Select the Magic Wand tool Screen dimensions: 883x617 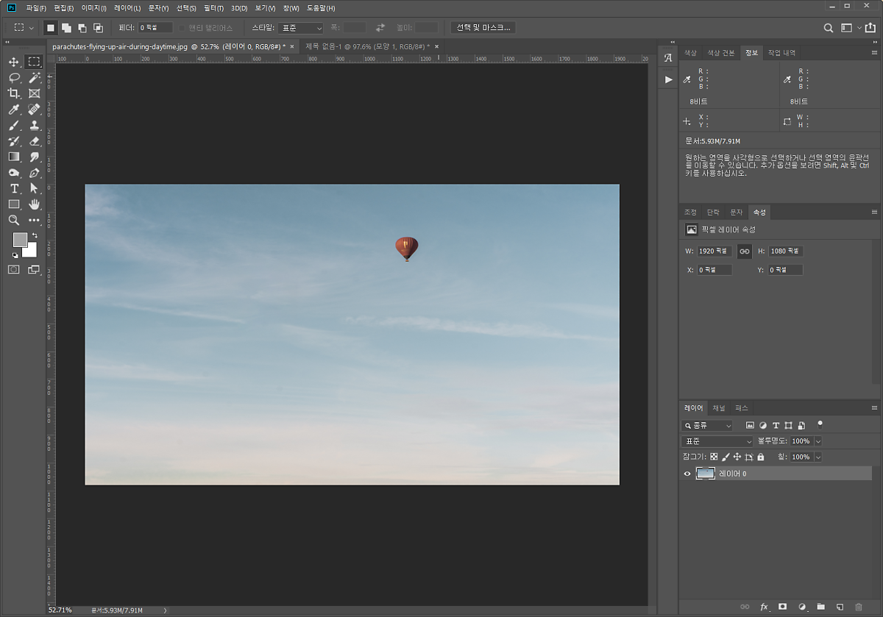34,78
